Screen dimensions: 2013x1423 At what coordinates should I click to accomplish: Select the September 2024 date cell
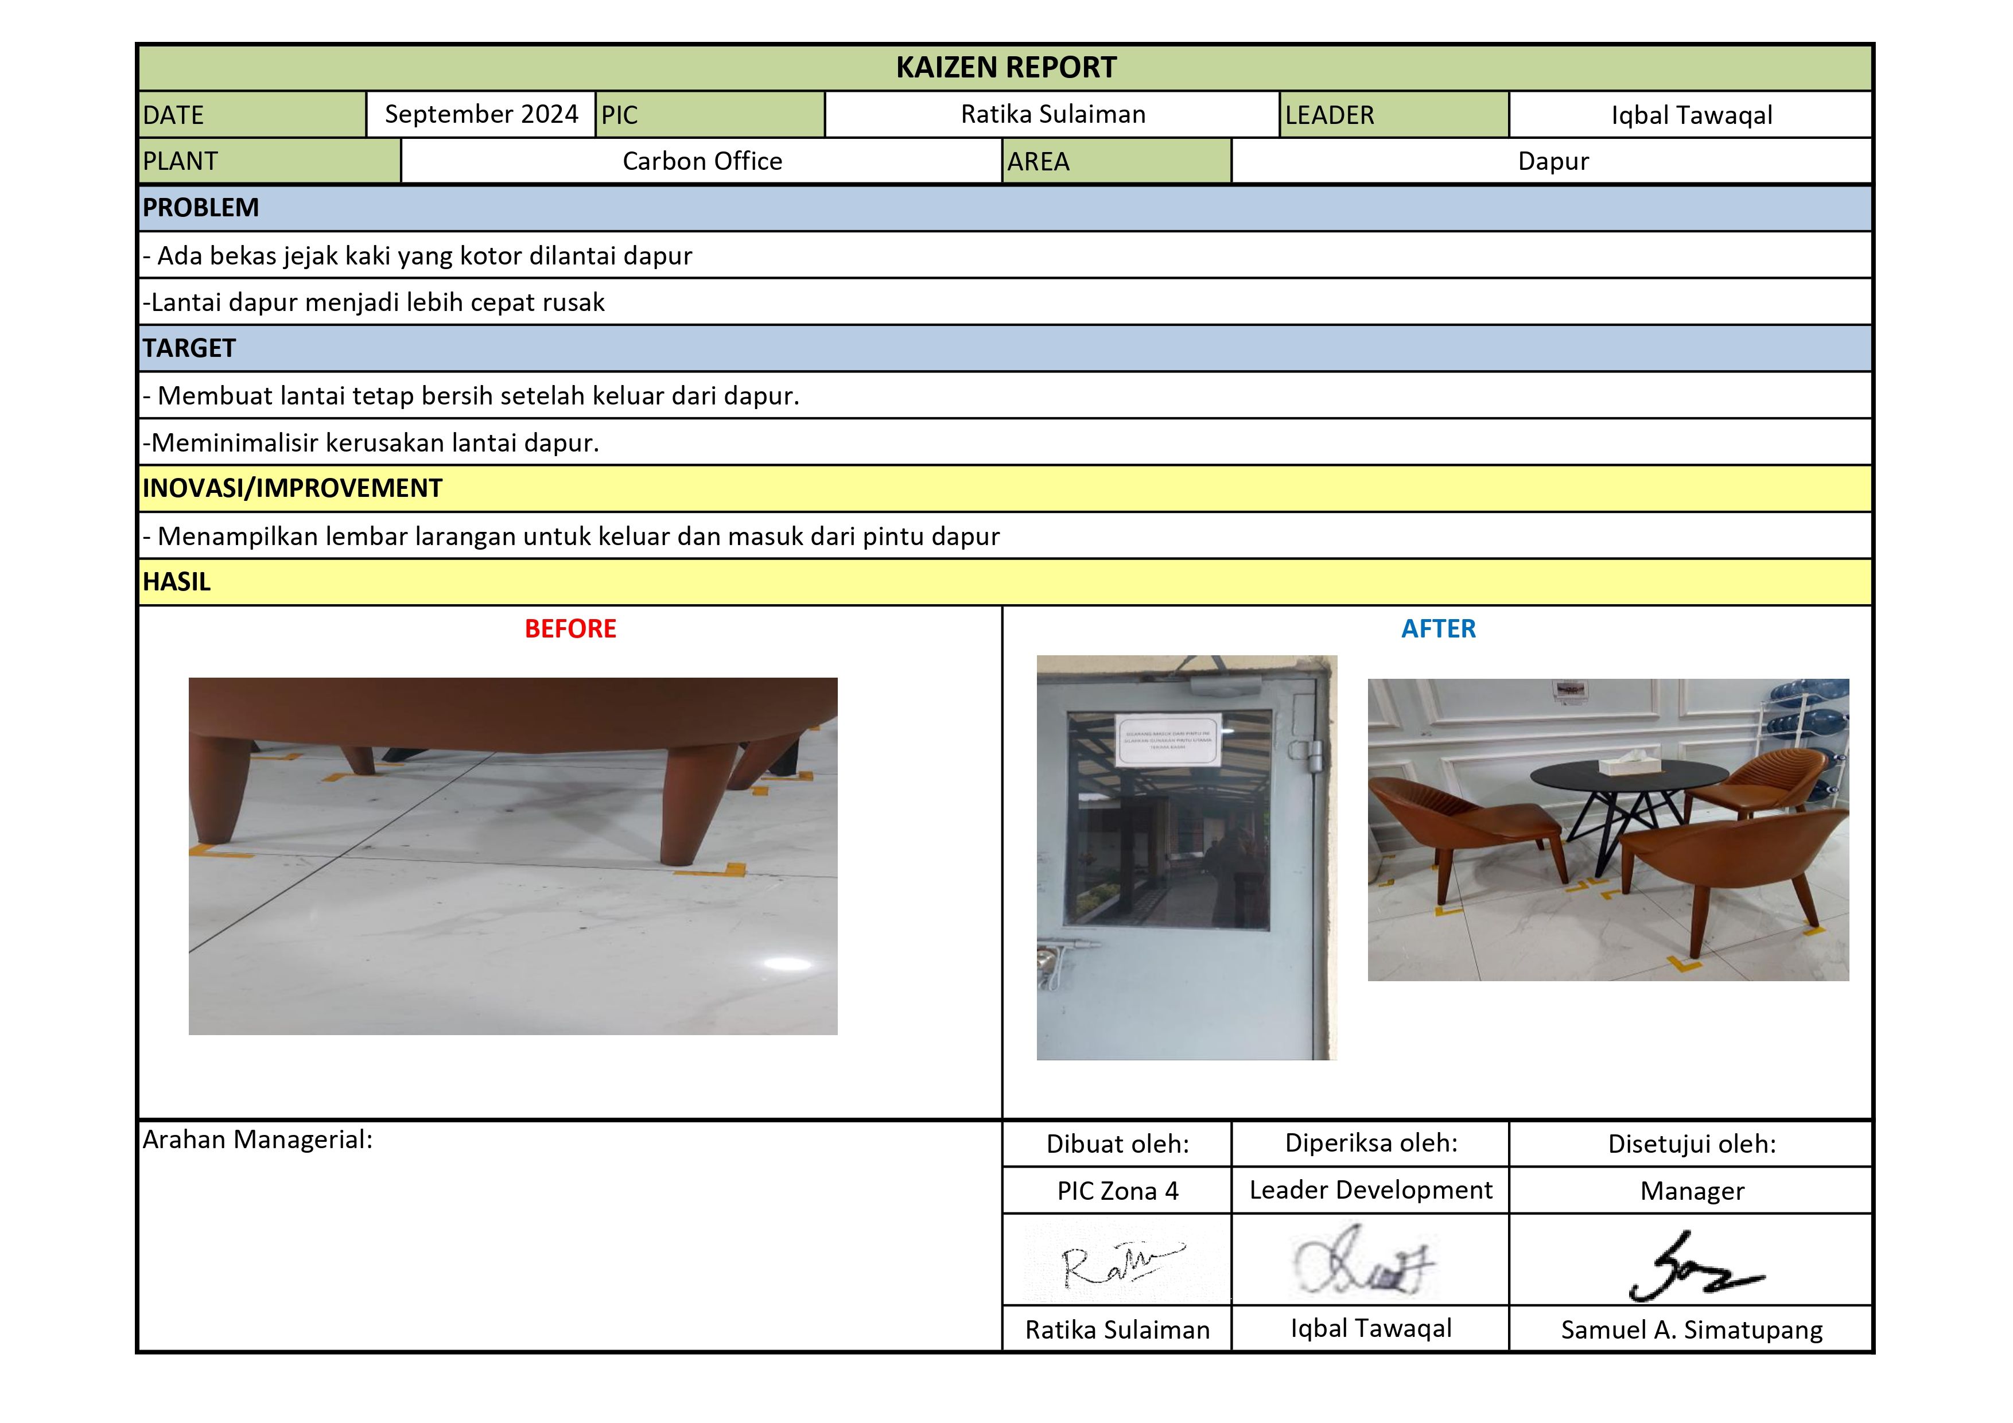480,115
